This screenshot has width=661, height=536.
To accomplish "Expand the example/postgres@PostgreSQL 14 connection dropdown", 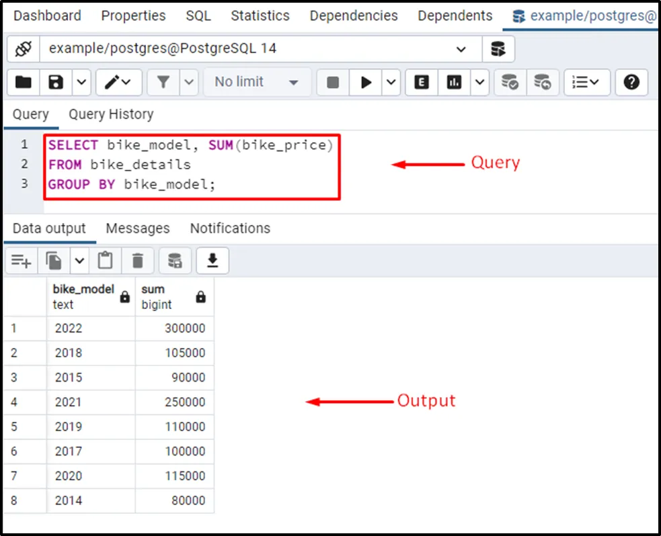I will (461, 49).
